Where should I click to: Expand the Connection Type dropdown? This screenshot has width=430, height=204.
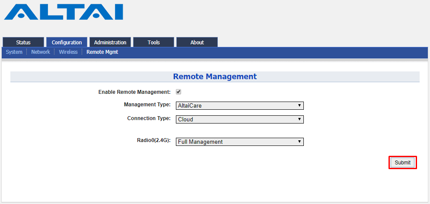pyautogui.click(x=240, y=119)
